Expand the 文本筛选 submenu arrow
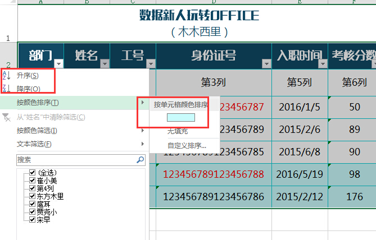 [x=143, y=144]
